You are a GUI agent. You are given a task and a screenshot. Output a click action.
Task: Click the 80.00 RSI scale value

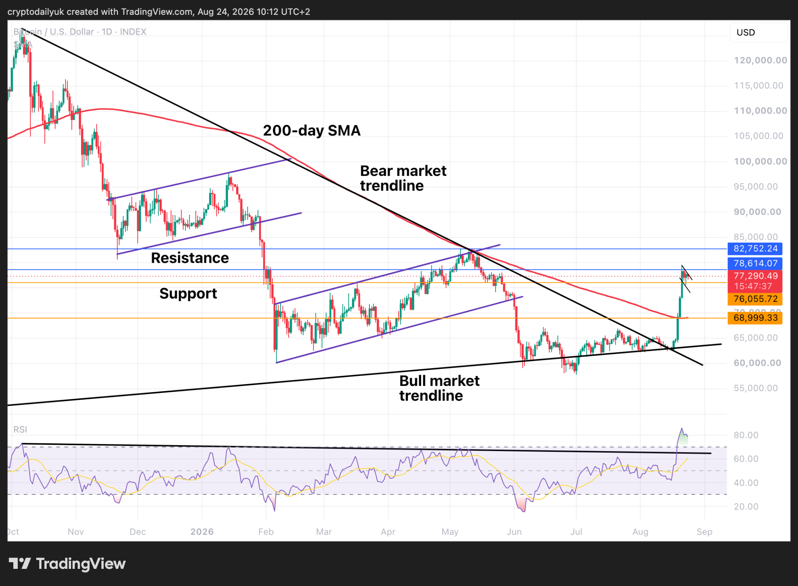pos(746,435)
